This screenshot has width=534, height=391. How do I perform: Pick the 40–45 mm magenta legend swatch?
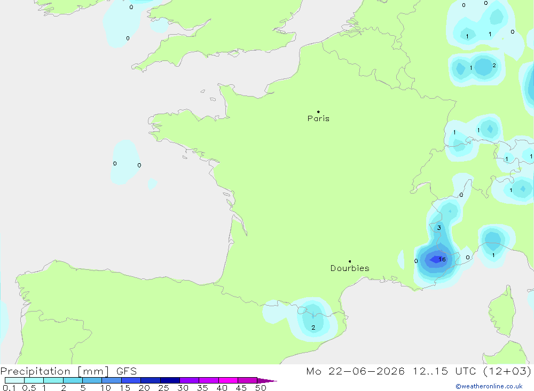pos(228,380)
